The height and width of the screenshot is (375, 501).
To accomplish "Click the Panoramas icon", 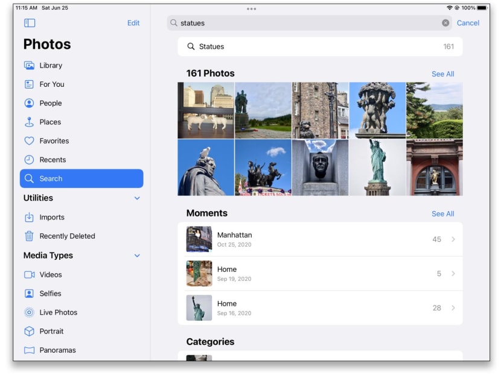I will click(x=29, y=350).
